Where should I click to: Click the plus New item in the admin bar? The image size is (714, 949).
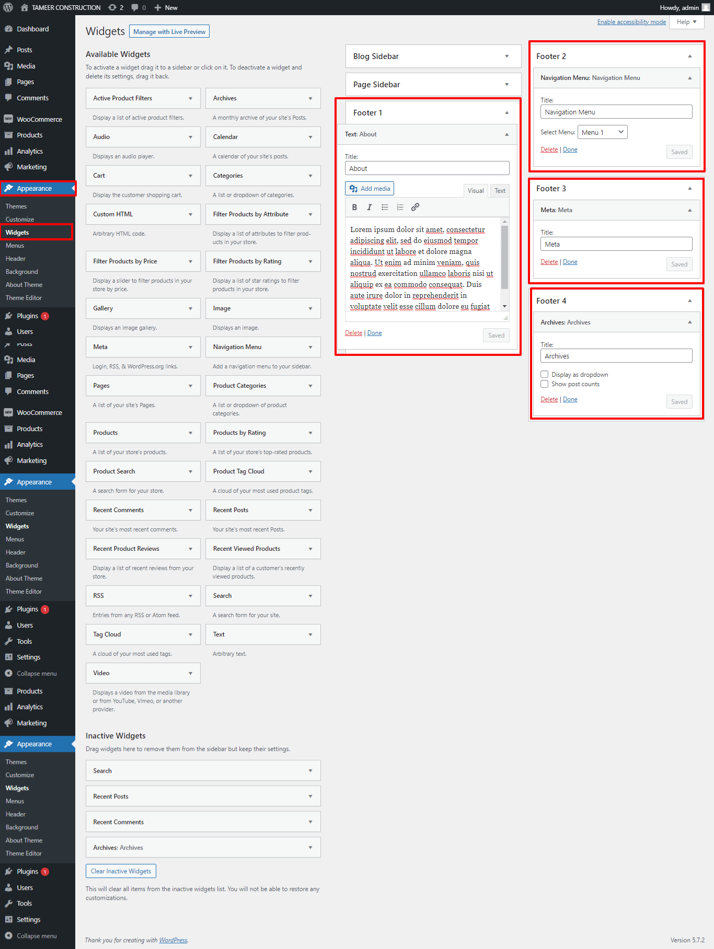point(166,7)
